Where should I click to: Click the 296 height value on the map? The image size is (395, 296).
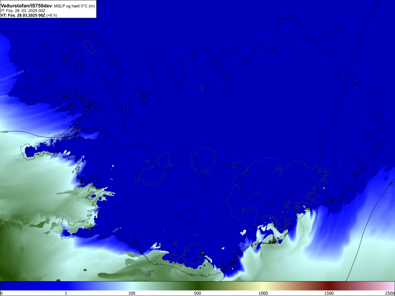272,243
